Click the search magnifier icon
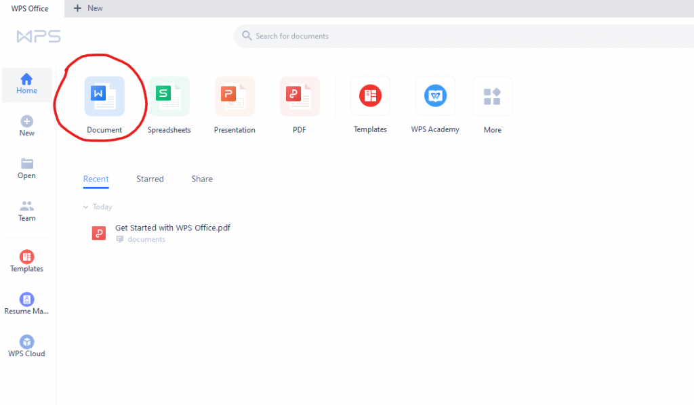Viewport: 694px width, 405px height. [x=247, y=35]
